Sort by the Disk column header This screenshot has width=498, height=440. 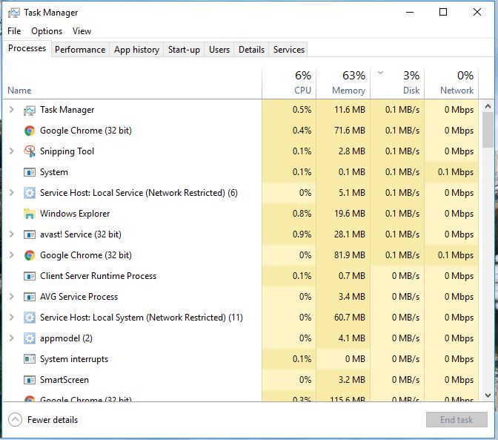pyautogui.click(x=397, y=83)
